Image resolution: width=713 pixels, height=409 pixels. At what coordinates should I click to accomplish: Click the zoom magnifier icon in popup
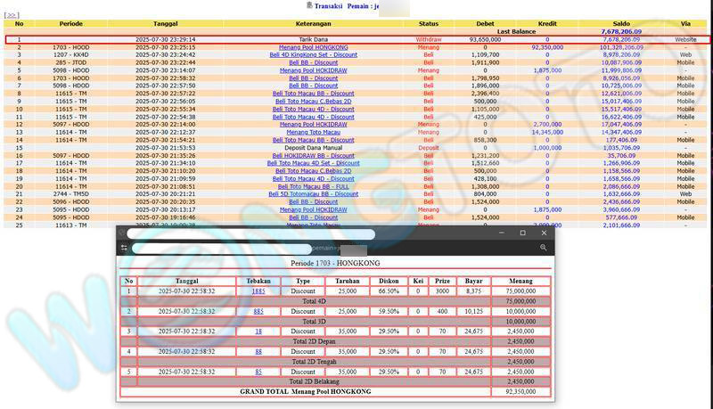[x=543, y=247]
